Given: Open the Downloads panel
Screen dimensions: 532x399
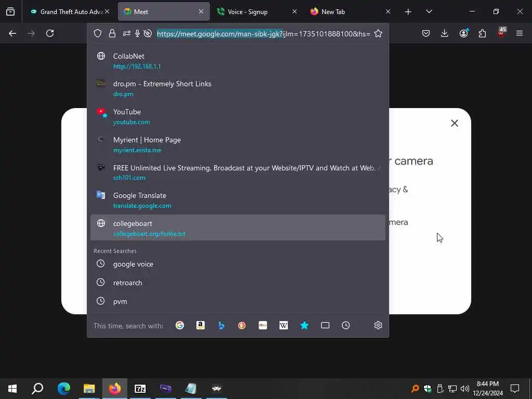Looking at the screenshot, I should pyautogui.click(x=445, y=33).
